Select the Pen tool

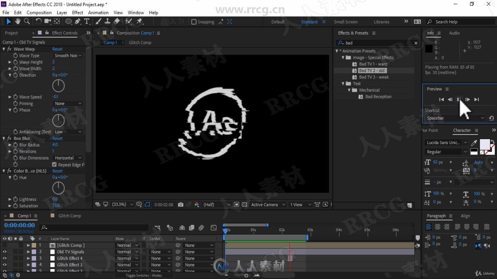[78, 22]
